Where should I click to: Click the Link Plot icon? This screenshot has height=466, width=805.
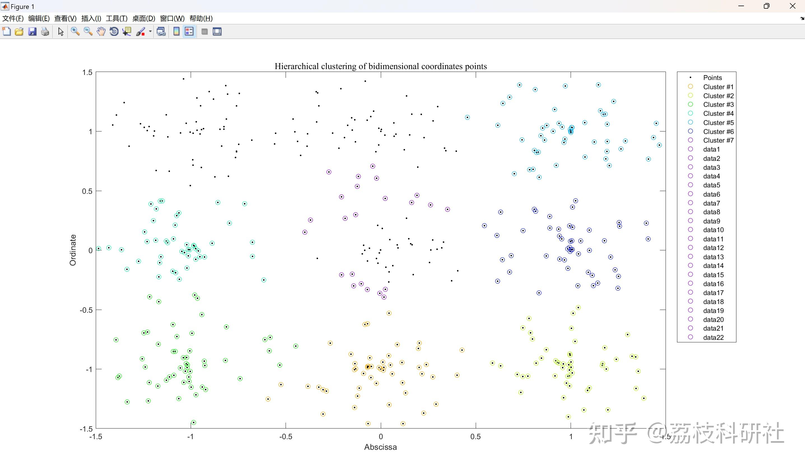coord(161,32)
